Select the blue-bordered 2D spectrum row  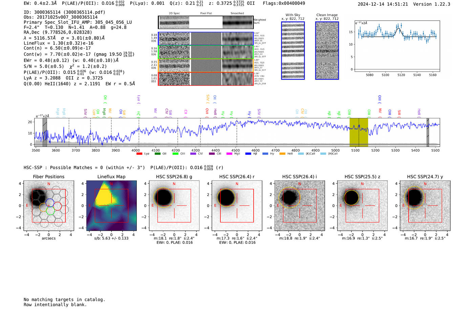click(x=206, y=39)
